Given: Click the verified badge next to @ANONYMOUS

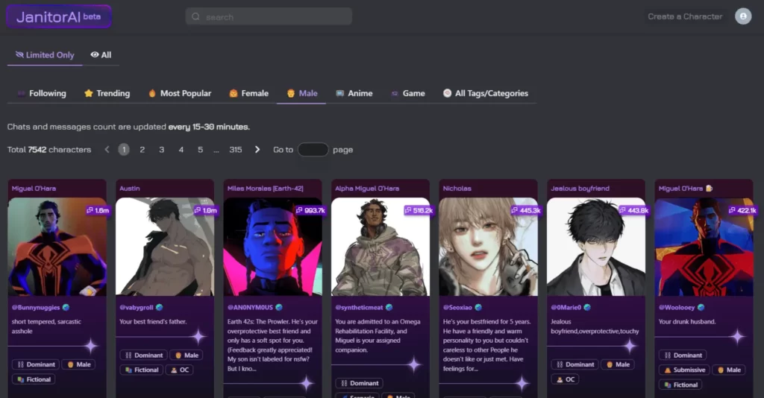Looking at the screenshot, I should coord(279,308).
